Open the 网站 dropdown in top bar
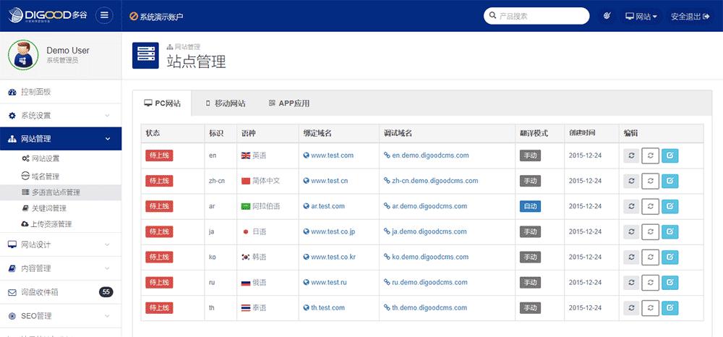Image resolution: width=723 pixels, height=337 pixels. [x=641, y=16]
